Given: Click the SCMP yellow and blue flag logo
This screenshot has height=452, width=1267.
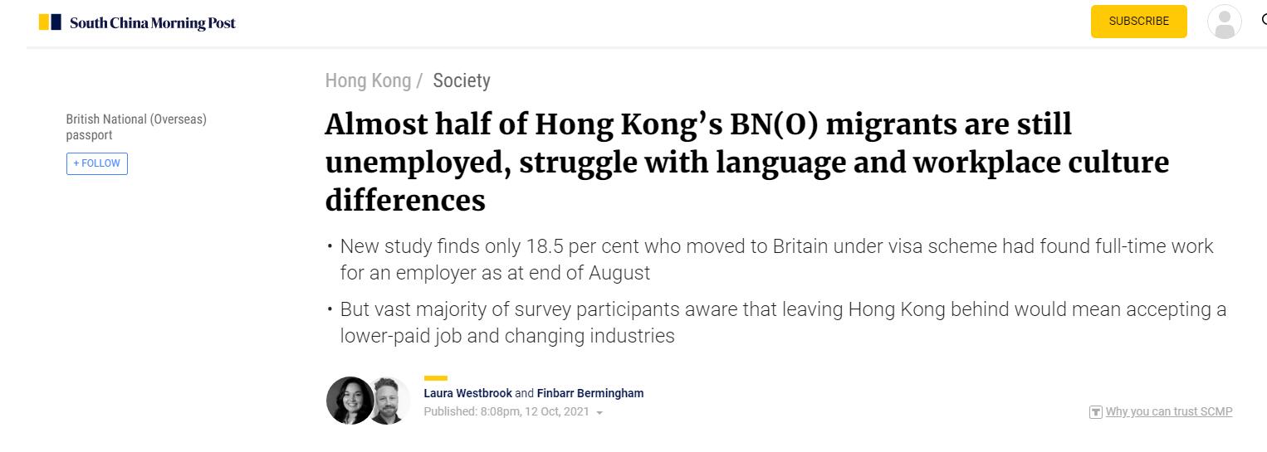Looking at the screenshot, I should point(50,22).
